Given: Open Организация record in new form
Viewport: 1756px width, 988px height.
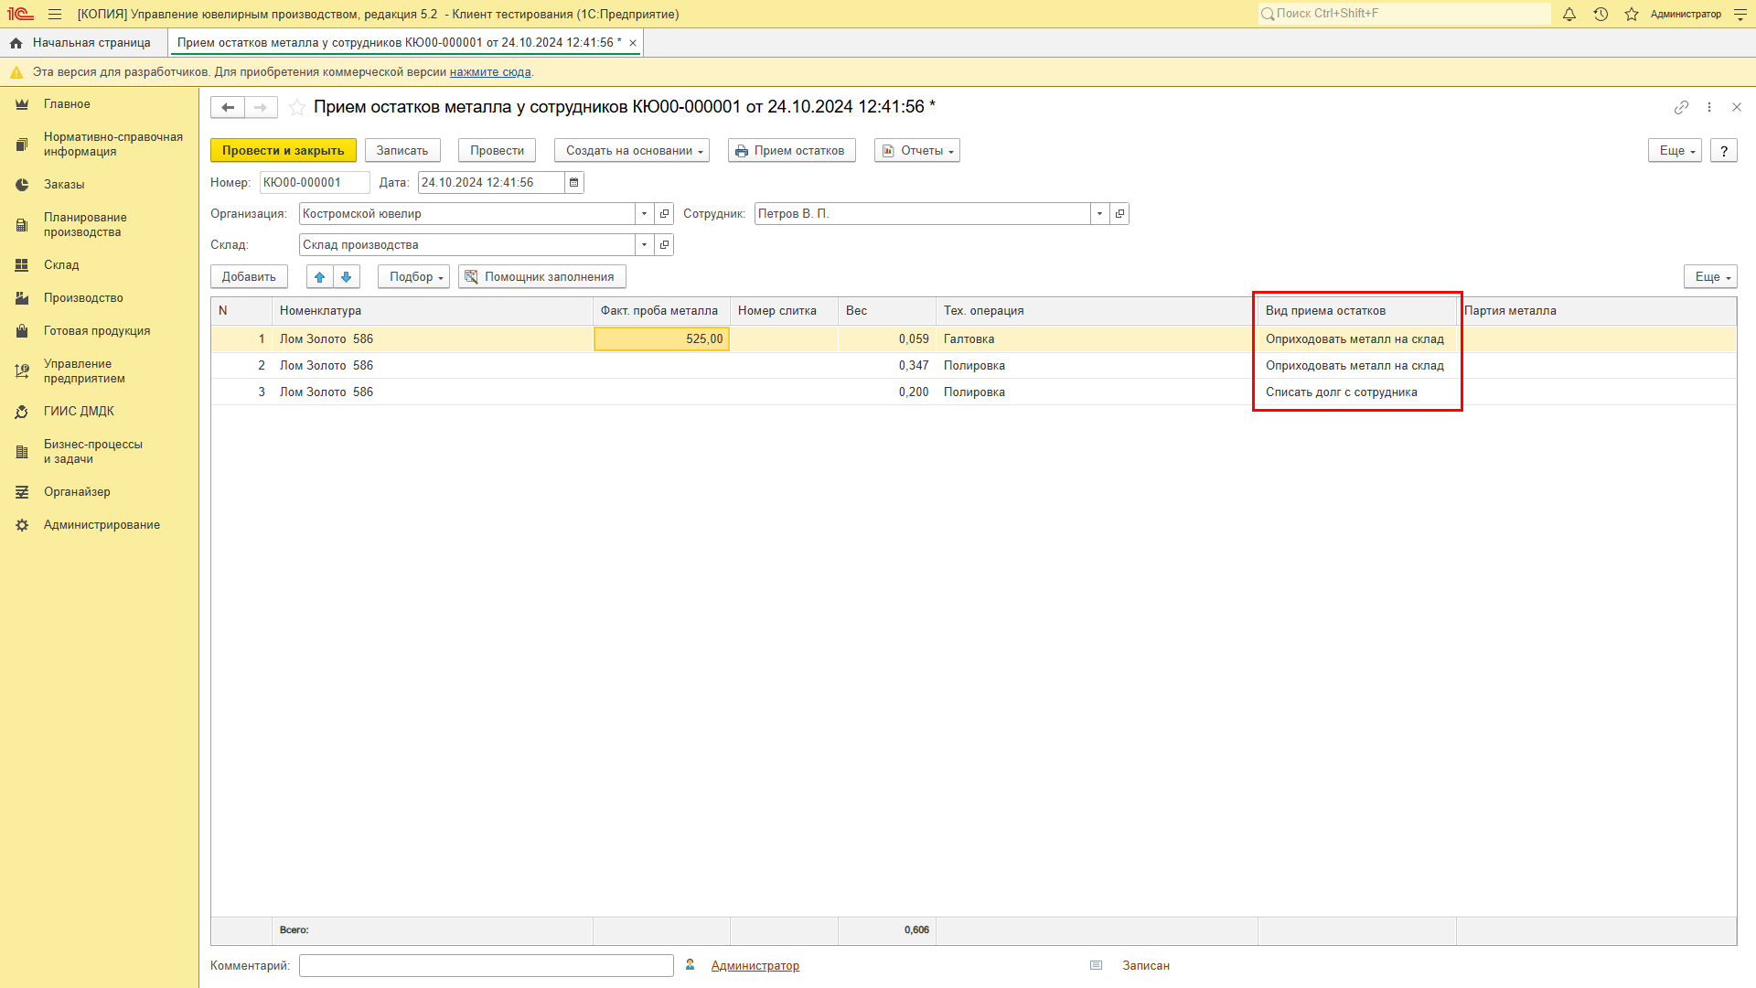Looking at the screenshot, I should pyautogui.click(x=665, y=214).
